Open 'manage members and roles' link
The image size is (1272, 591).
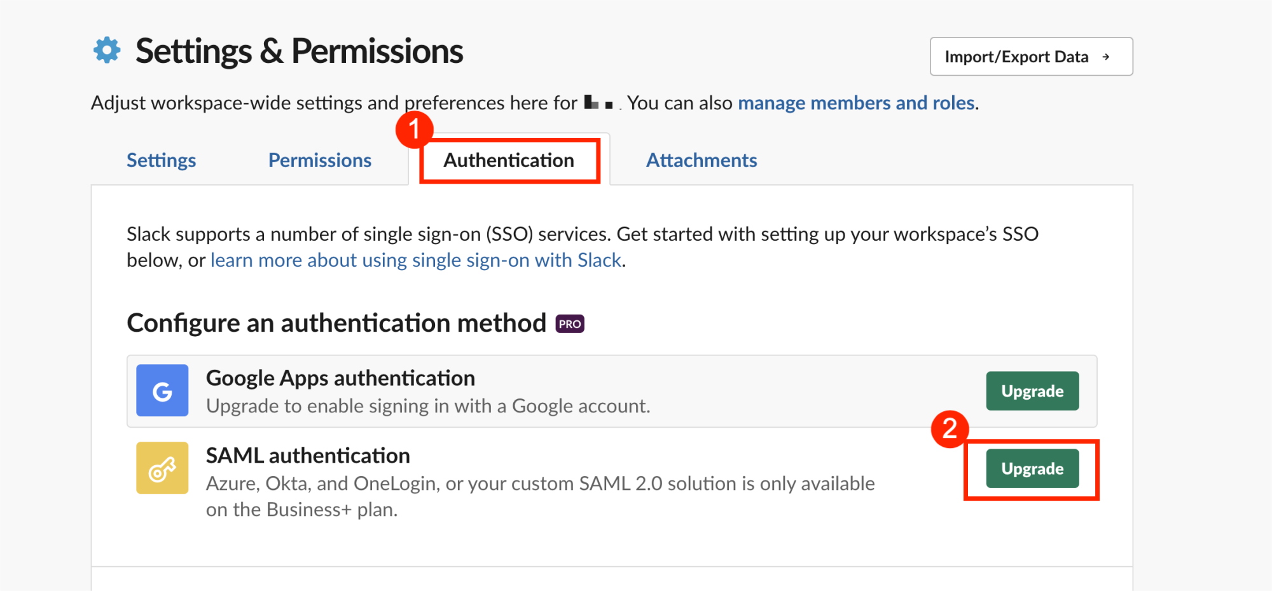coord(856,103)
